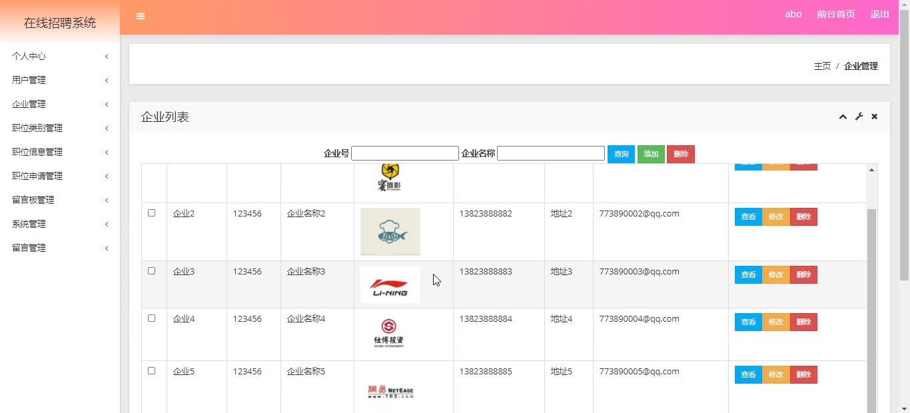This screenshot has height=413, width=910.
Task: Collapse the 企业列表 panel with the up chevron
Action: tap(843, 117)
